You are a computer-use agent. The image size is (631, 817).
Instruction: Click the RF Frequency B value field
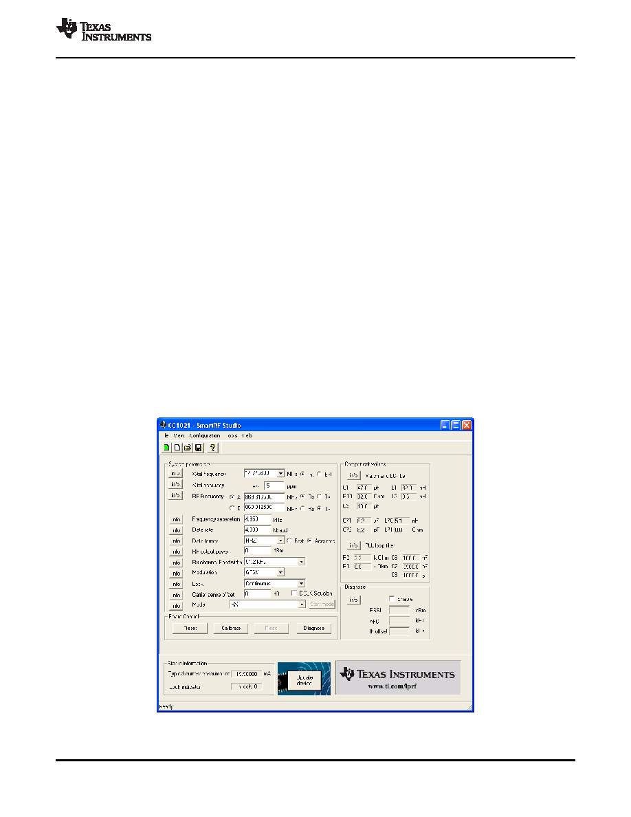point(265,508)
